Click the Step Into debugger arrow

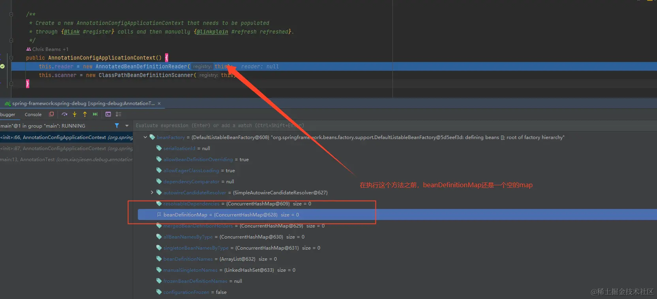pyautogui.click(x=75, y=114)
